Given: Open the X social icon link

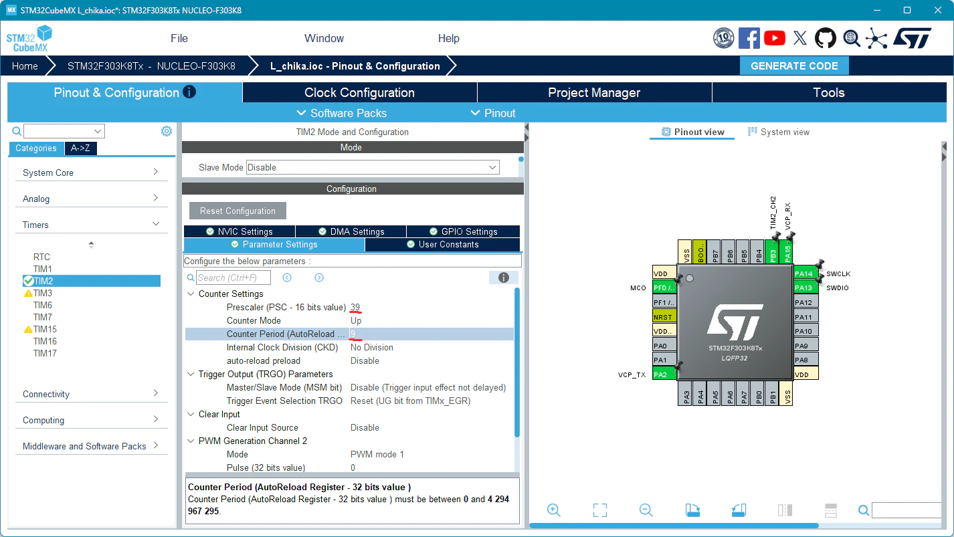Looking at the screenshot, I should [800, 38].
